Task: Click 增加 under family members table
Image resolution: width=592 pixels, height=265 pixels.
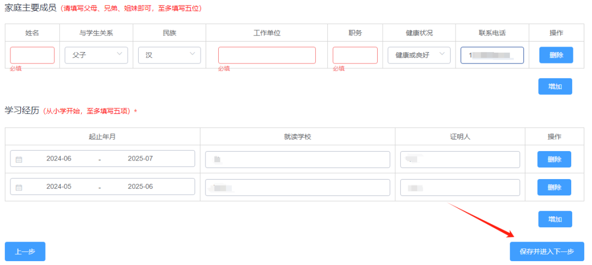Action: tap(555, 87)
